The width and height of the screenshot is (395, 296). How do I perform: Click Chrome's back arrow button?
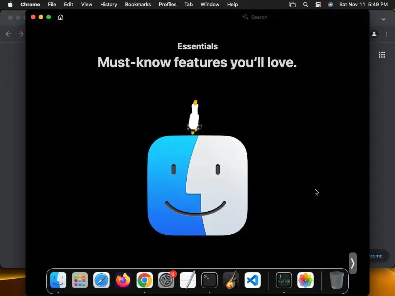coord(8,34)
